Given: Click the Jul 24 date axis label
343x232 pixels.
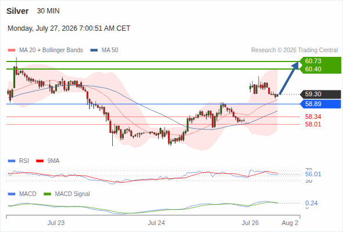Looking at the screenshot, I should 156,223.
